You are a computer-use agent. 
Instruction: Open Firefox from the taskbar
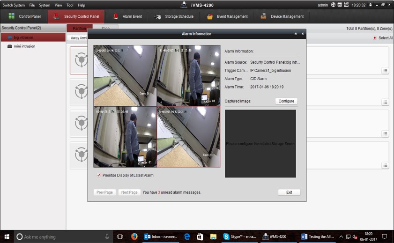(134, 236)
